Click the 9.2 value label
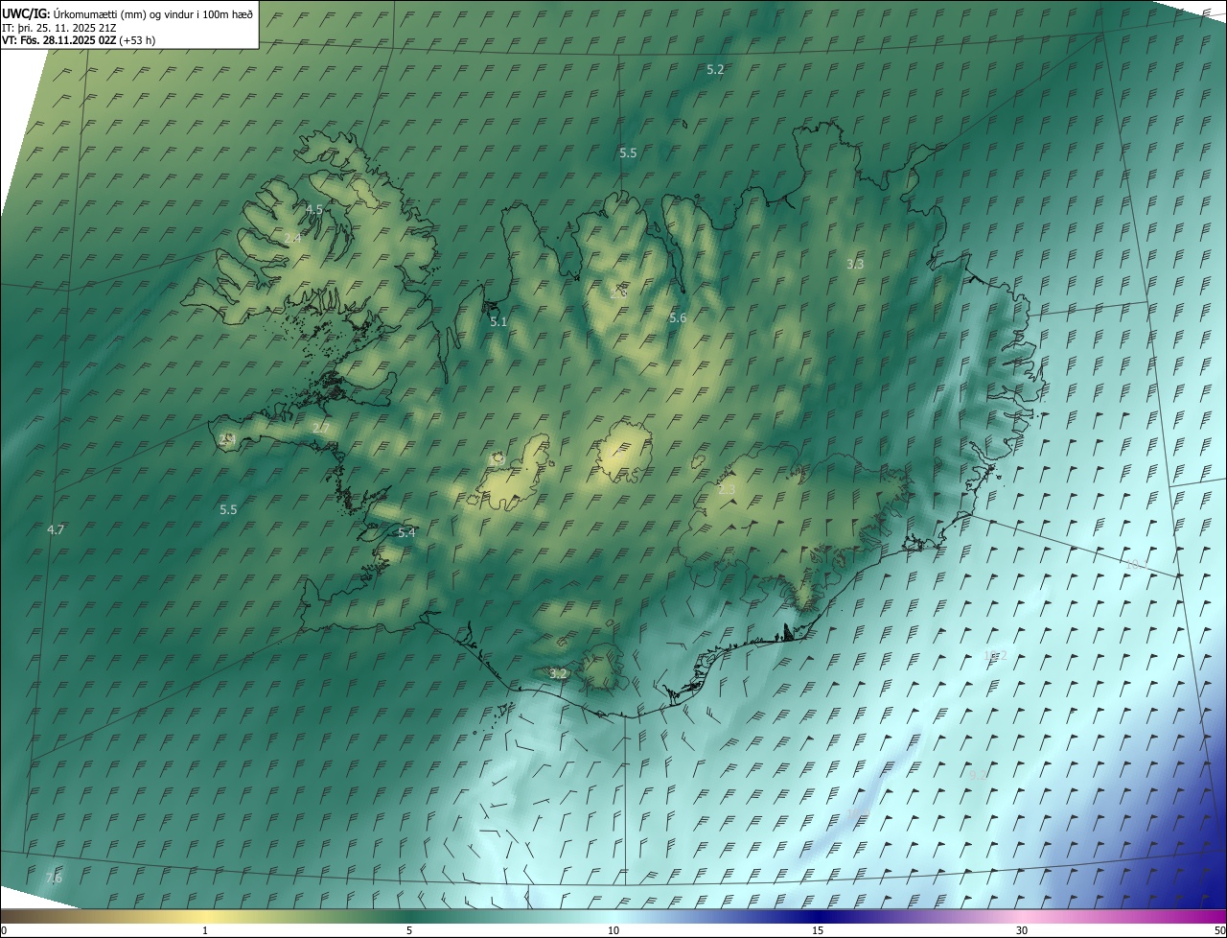This screenshot has height=938, width=1227. tap(978, 775)
